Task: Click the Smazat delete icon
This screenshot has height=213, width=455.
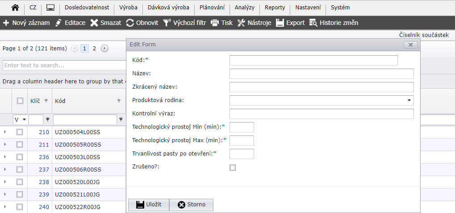Action: (x=94, y=23)
